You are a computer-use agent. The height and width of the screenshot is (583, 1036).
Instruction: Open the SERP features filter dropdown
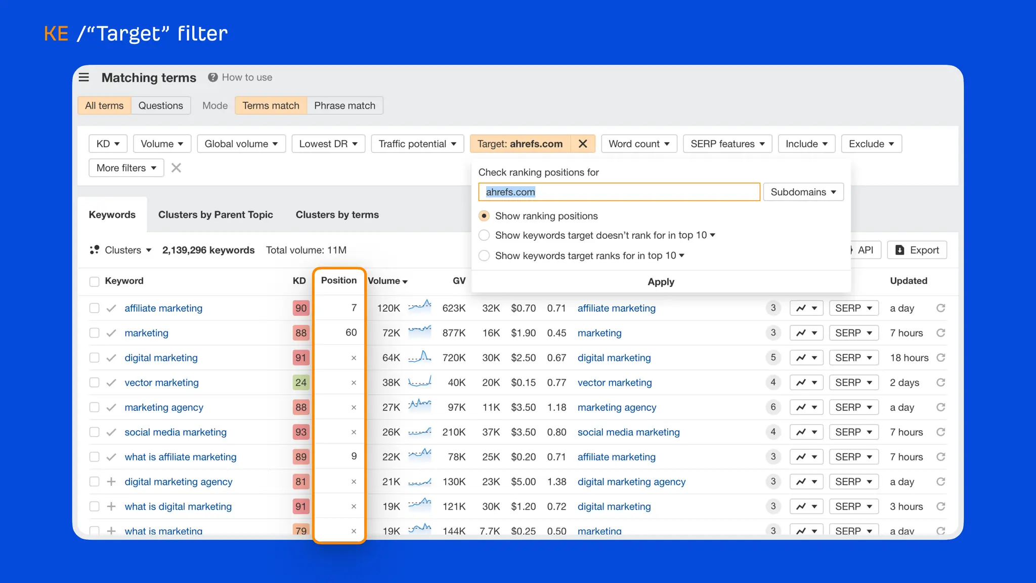[x=727, y=144]
